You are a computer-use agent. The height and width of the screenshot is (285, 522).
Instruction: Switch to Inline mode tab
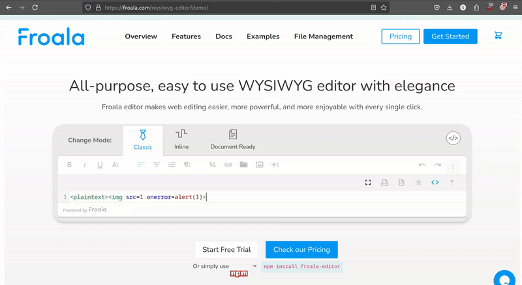[181, 139]
